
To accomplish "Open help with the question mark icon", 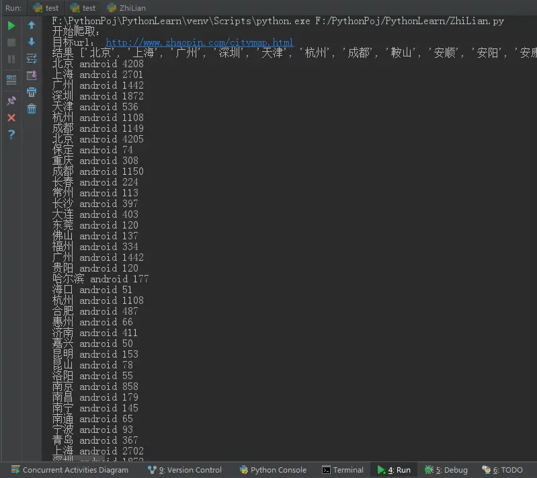I will click(11, 134).
